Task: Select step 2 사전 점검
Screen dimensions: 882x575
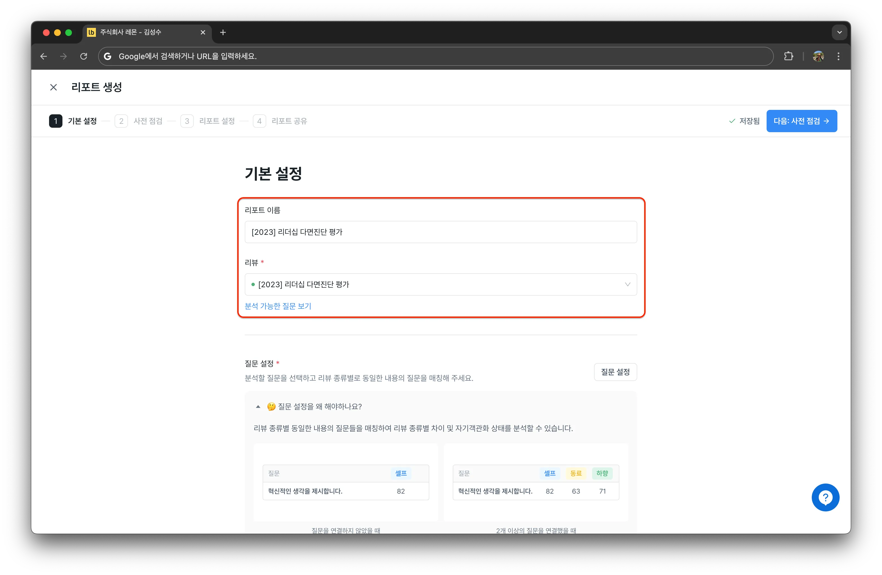Action: (x=139, y=121)
